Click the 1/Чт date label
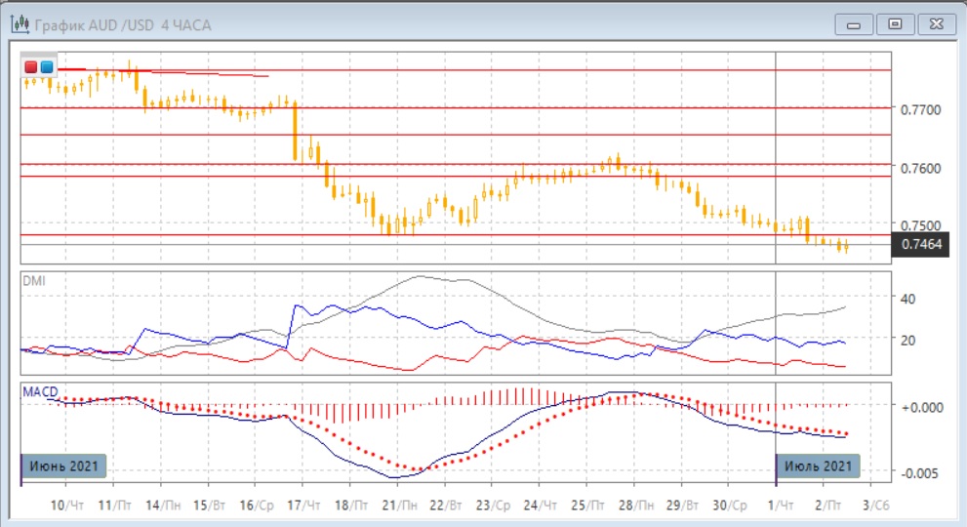The height and width of the screenshot is (527, 967). point(781,506)
